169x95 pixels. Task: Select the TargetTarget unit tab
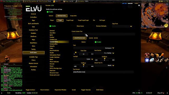click(x=70, y=20)
